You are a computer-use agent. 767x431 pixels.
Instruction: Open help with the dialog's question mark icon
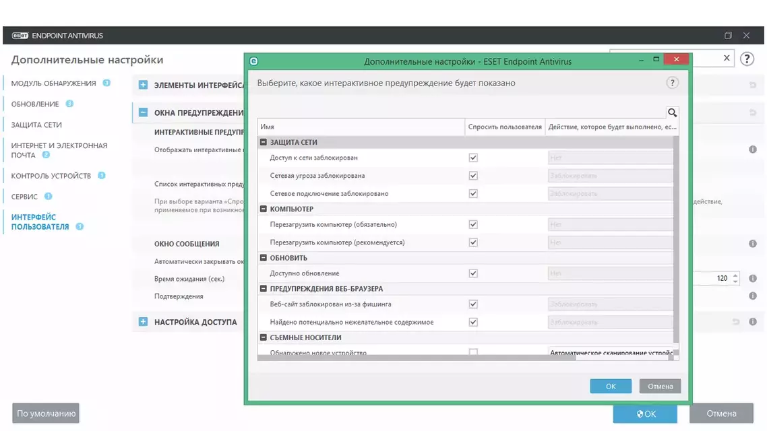point(672,83)
